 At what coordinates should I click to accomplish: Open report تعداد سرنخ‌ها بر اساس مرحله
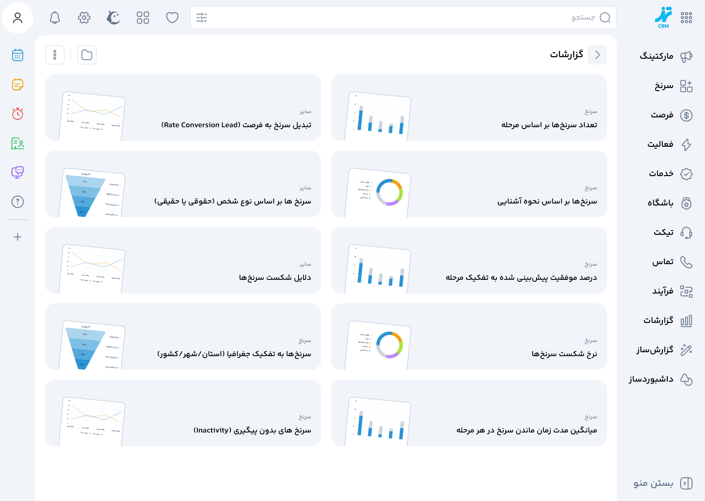click(x=469, y=108)
